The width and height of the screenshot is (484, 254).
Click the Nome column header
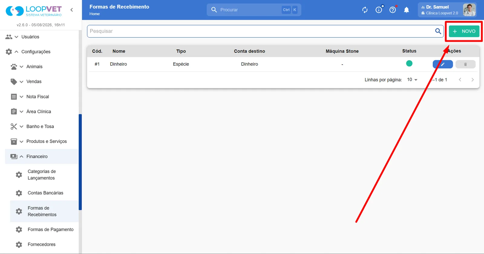click(x=119, y=51)
